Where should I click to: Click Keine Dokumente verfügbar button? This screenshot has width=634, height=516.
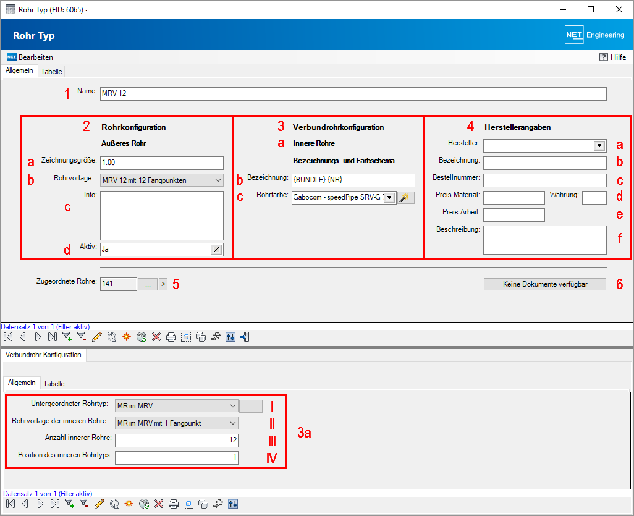pos(545,284)
